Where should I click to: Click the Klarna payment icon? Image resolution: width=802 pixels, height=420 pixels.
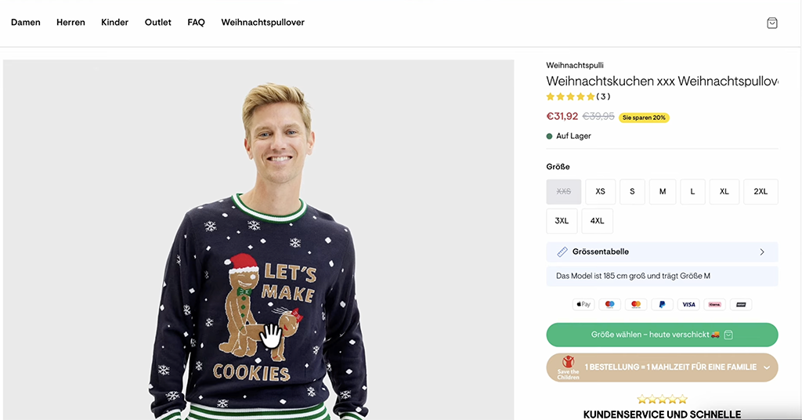(x=714, y=304)
